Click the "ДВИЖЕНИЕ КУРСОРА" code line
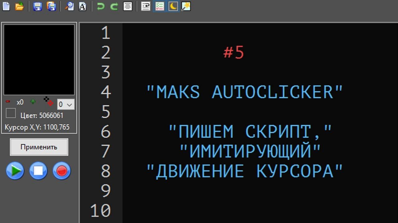Screen dimensions: 398x223 [245, 171]
